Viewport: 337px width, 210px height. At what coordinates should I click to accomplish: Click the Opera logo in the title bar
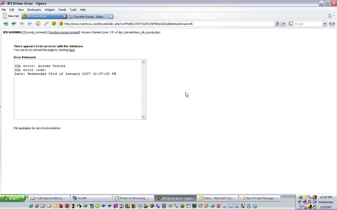click(x=3, y=3)
